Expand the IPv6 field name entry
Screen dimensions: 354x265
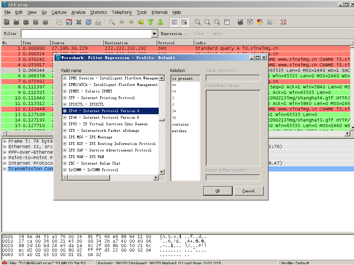[x=65, y=117]
